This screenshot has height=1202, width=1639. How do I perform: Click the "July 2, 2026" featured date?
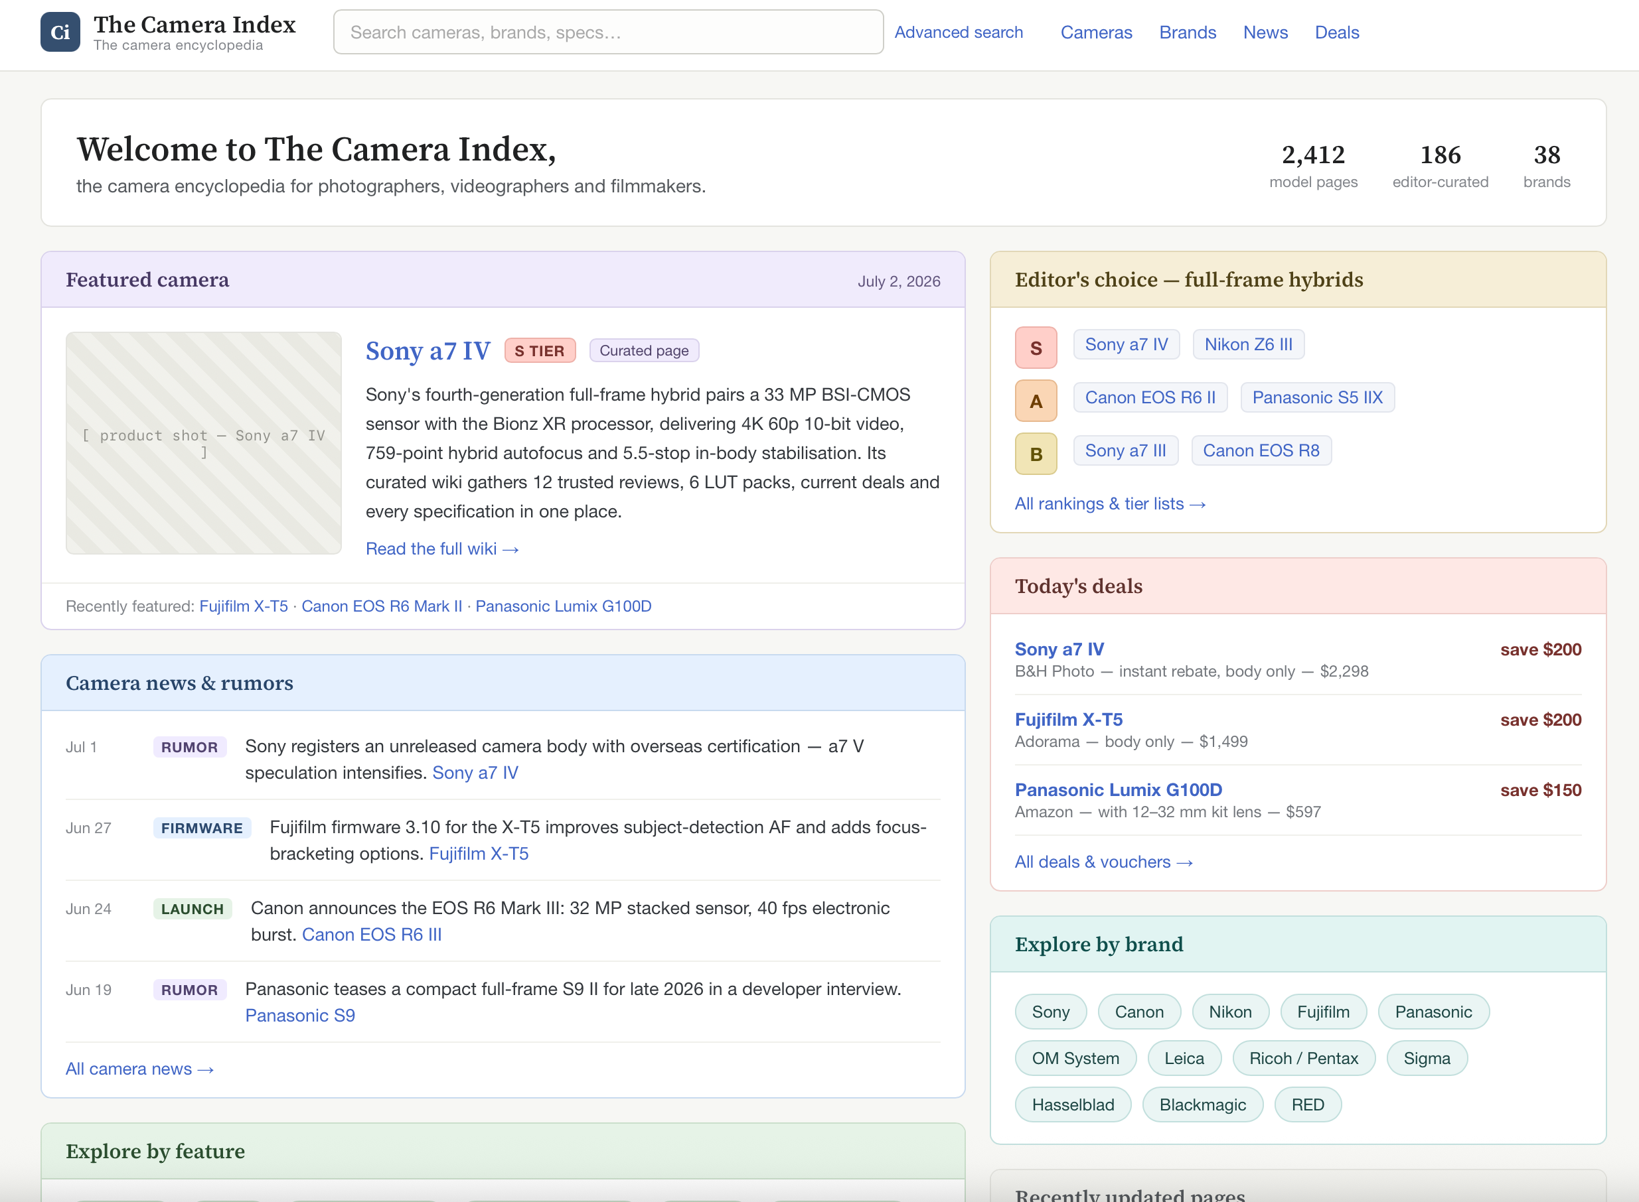click(x=899, y=281)
